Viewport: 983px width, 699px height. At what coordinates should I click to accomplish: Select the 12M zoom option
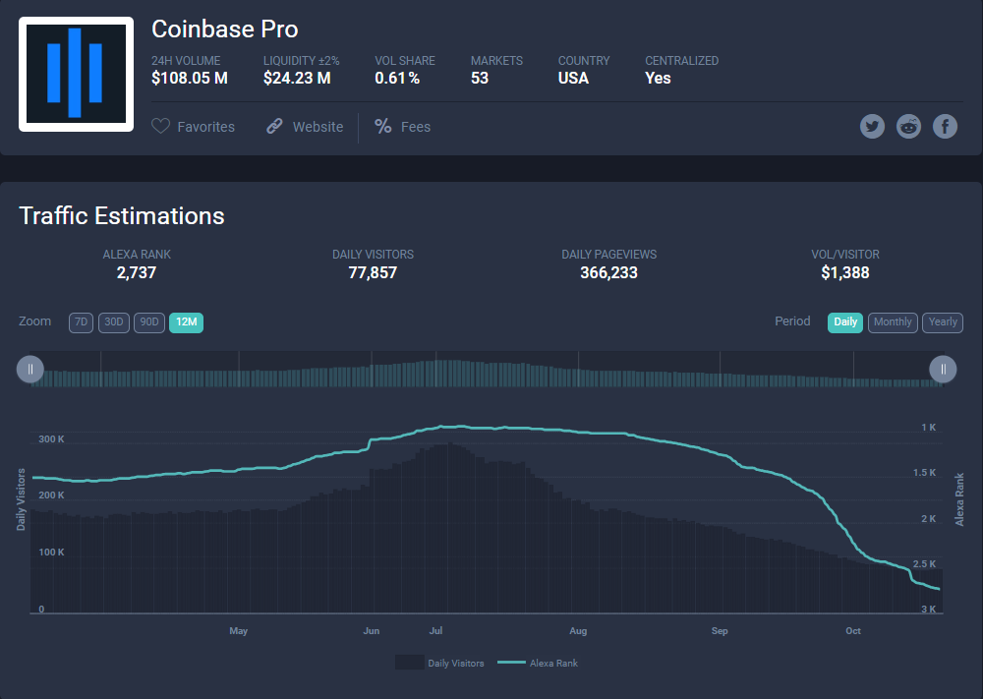point(186,322)
